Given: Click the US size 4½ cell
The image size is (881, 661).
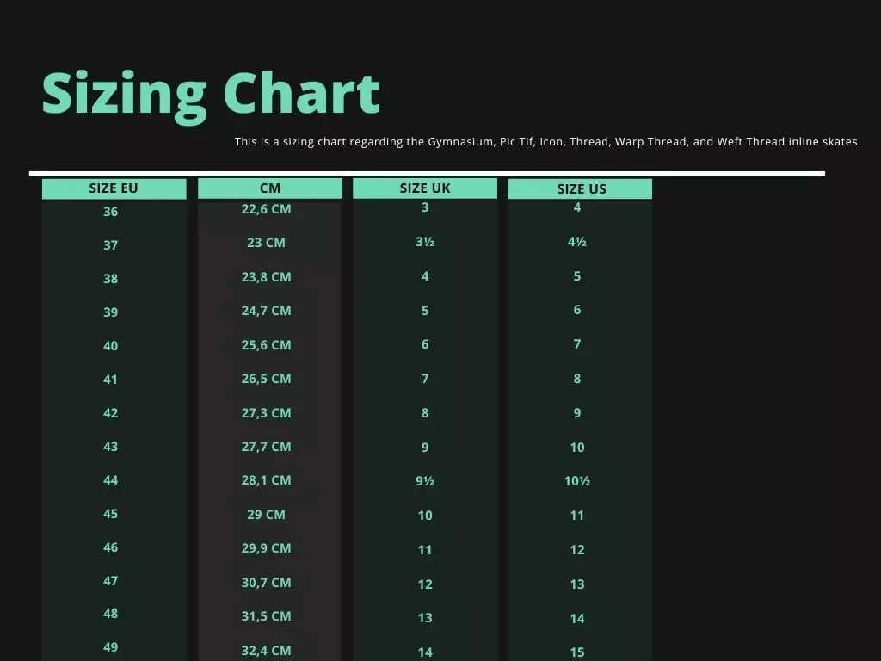Looking at the screenshot, I should pyautogui.click(x=577, y=243).
